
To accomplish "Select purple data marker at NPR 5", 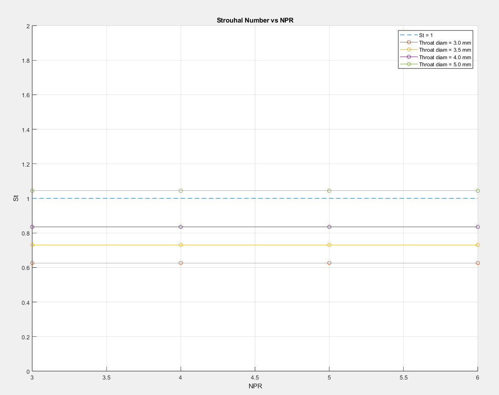I will (329, 227).
